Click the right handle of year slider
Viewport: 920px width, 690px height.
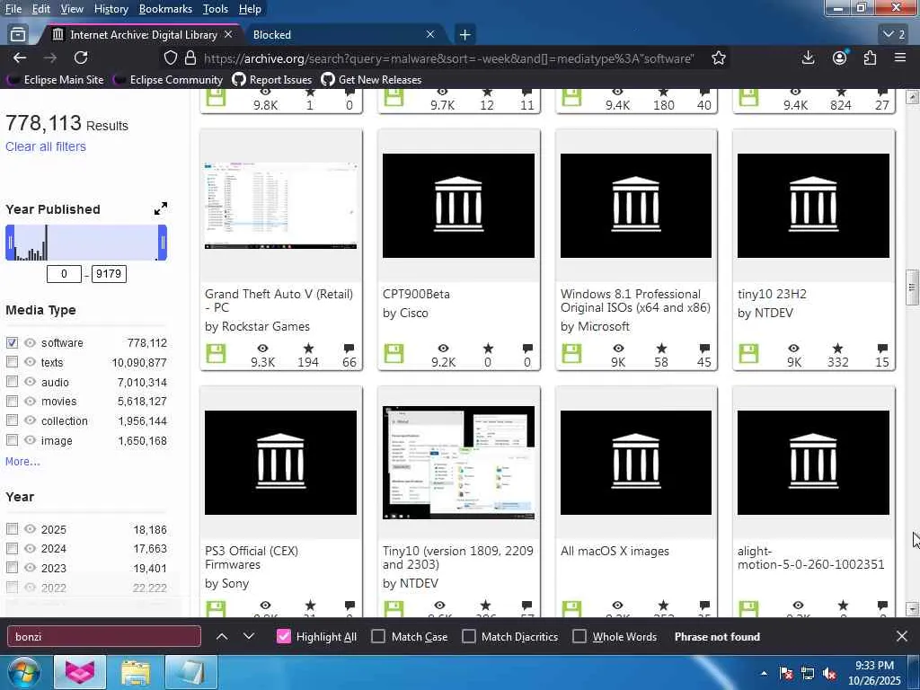tap(163, 243)
